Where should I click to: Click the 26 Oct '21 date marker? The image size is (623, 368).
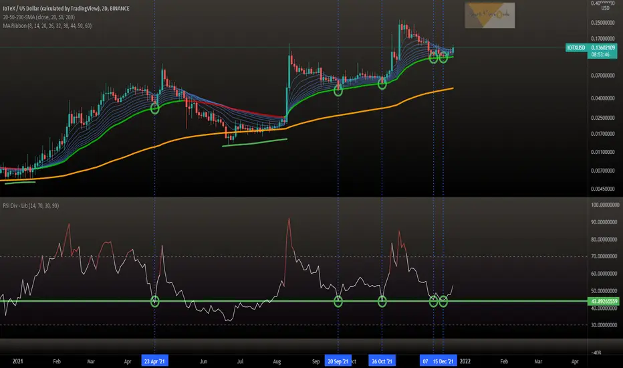382,361
